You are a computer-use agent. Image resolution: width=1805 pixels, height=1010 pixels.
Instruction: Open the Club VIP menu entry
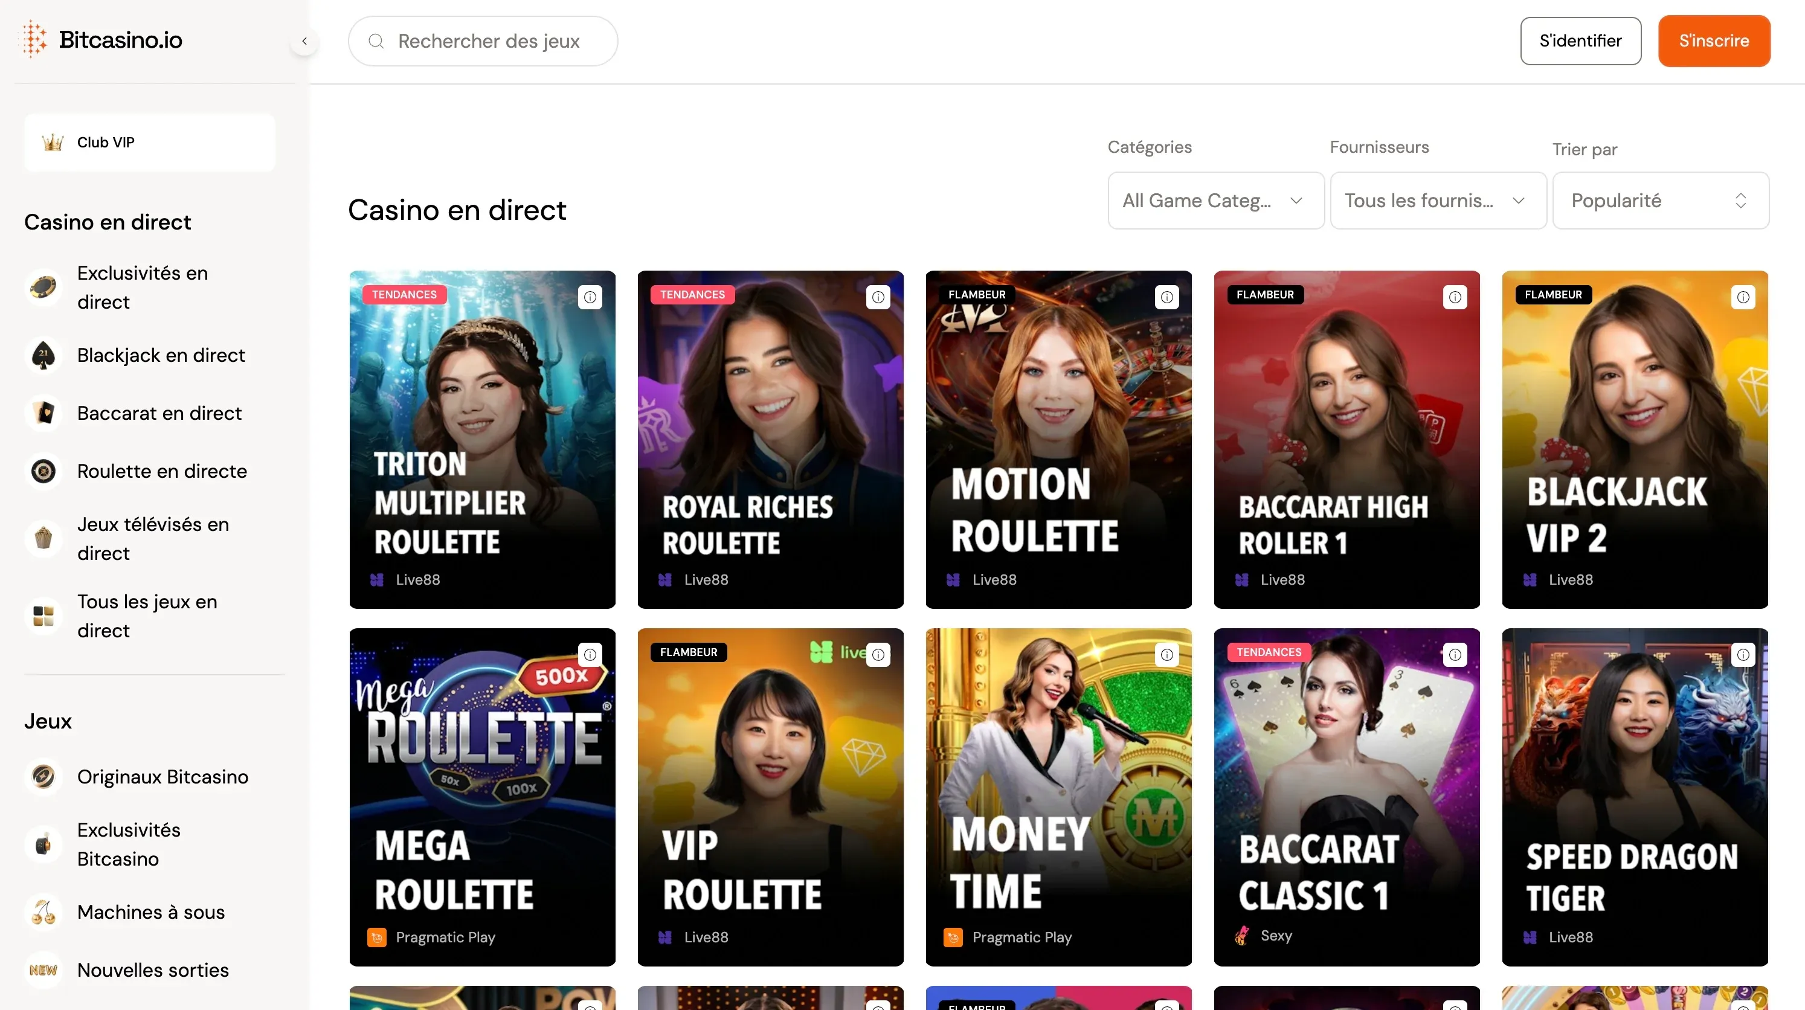[149, 143]
